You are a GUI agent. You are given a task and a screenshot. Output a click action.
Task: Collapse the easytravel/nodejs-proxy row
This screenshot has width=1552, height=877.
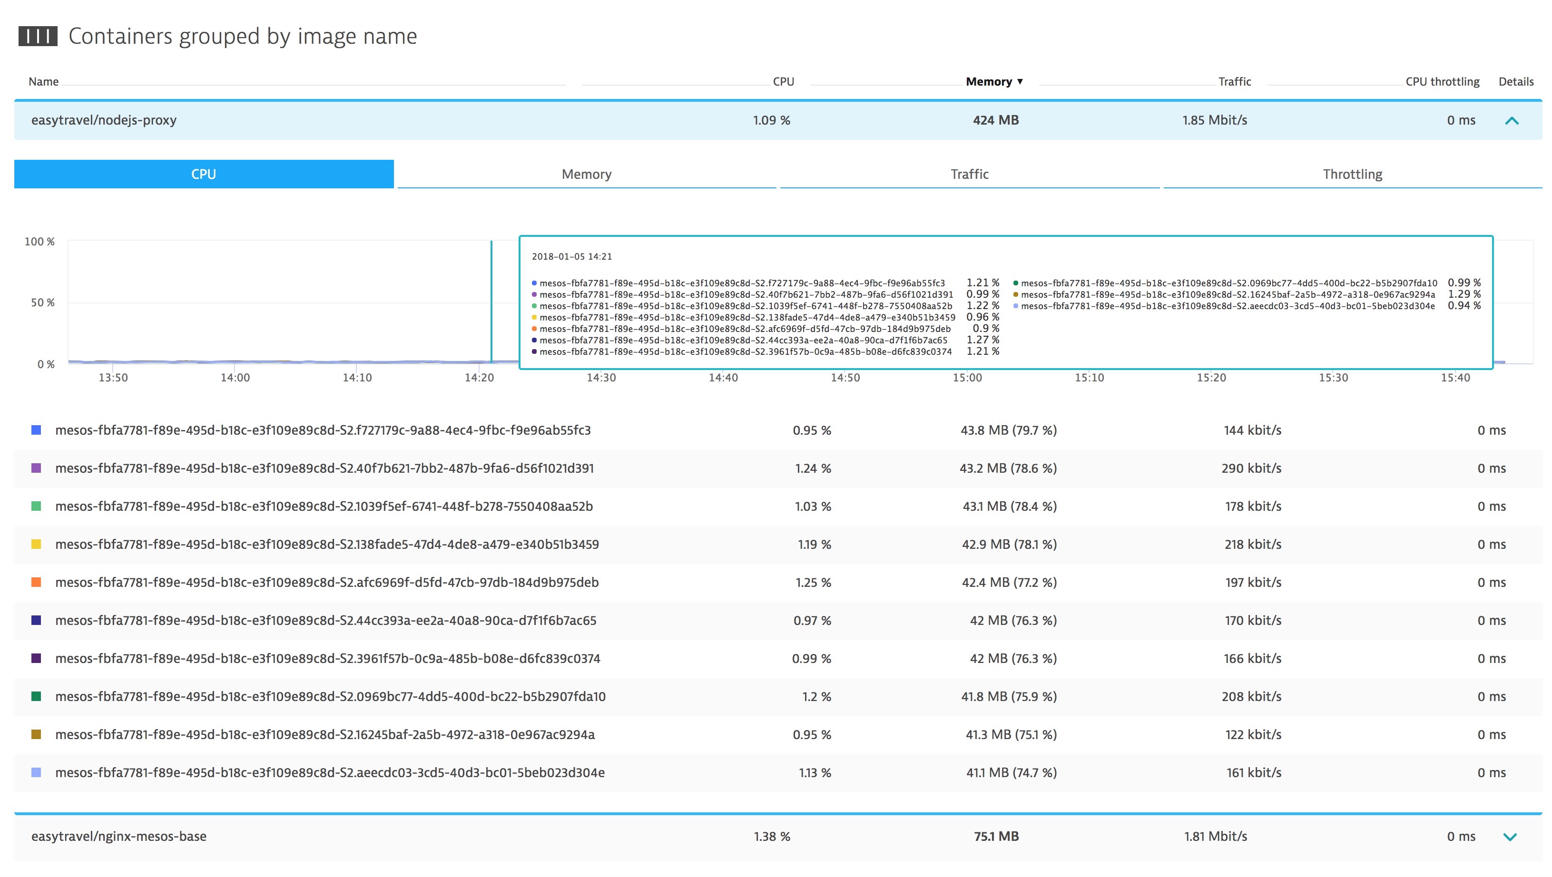pyautogui.click(x=1512, y=120)
